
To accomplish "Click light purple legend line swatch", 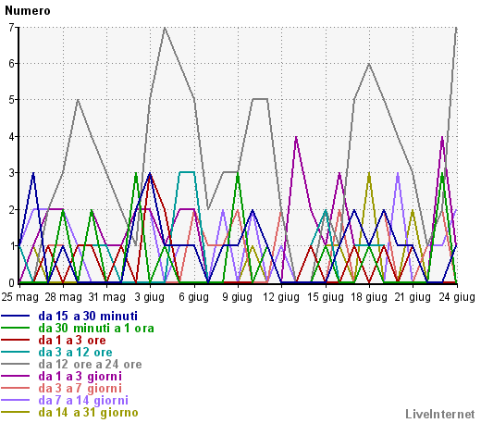I will point(16,400).
